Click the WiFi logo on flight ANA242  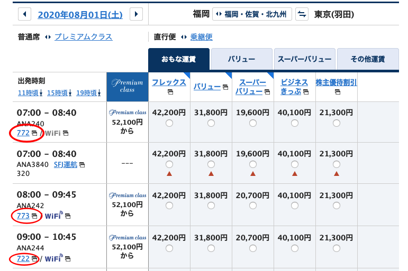[54, 215]
